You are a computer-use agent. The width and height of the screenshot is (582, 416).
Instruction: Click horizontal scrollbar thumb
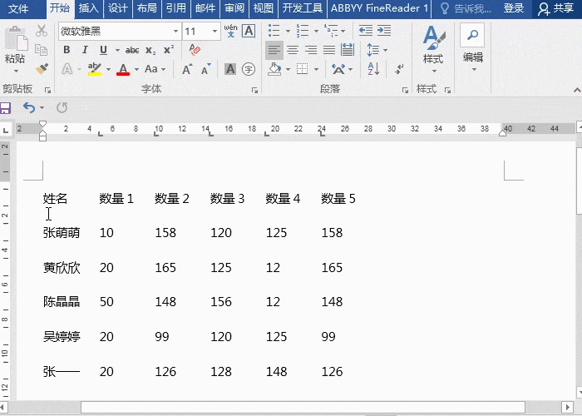(x=303, y=407)
